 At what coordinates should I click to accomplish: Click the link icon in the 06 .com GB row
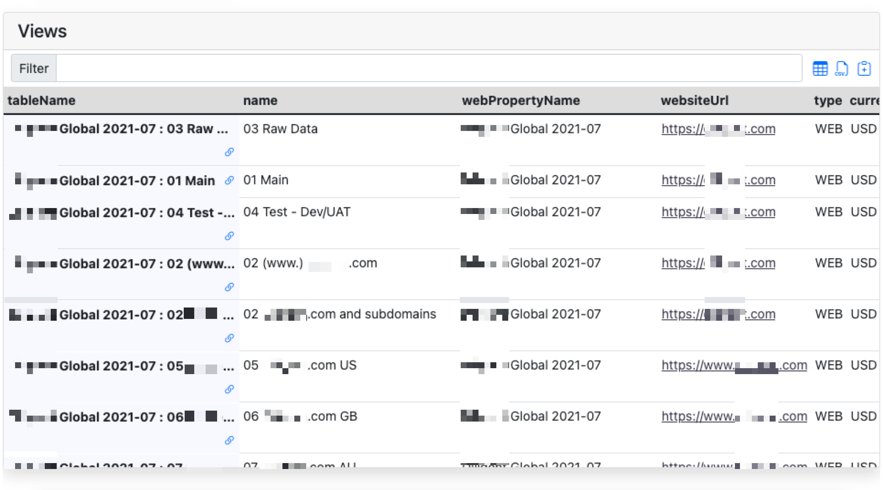pos(230,440)
